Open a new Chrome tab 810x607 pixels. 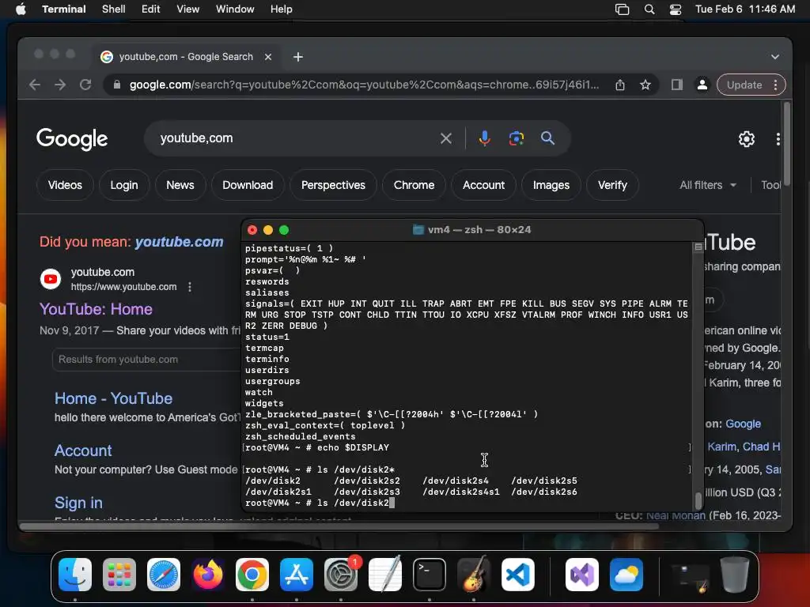[x=298, y=57]
